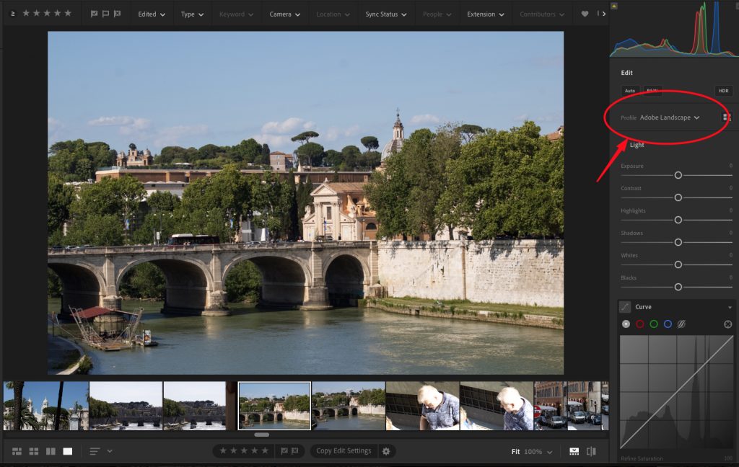Select the green channel curve
The image size is (739, 467).
tap(653, 324)
